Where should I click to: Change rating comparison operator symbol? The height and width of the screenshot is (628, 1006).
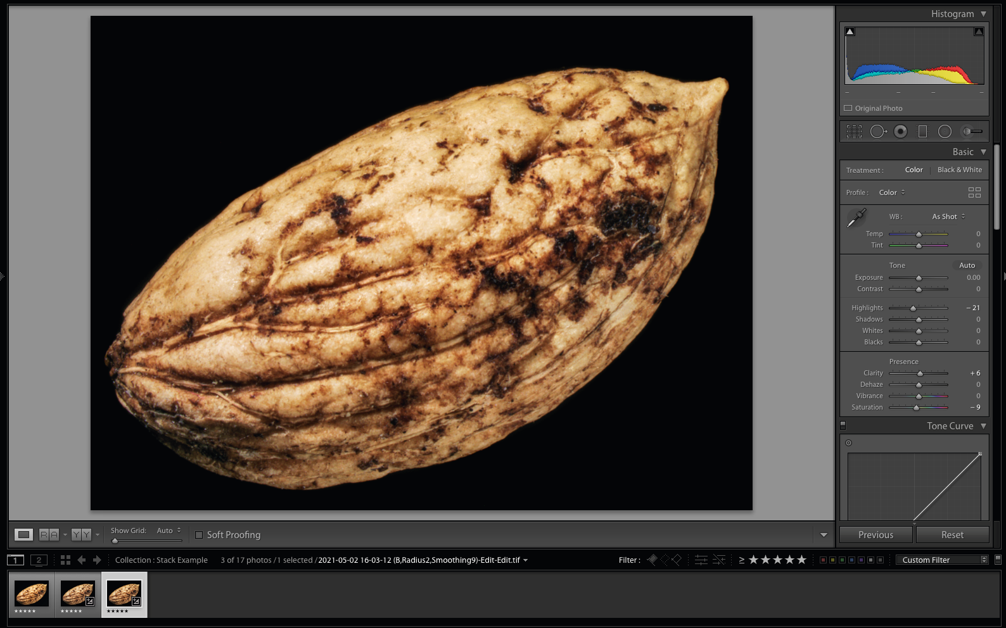point(742,560)
